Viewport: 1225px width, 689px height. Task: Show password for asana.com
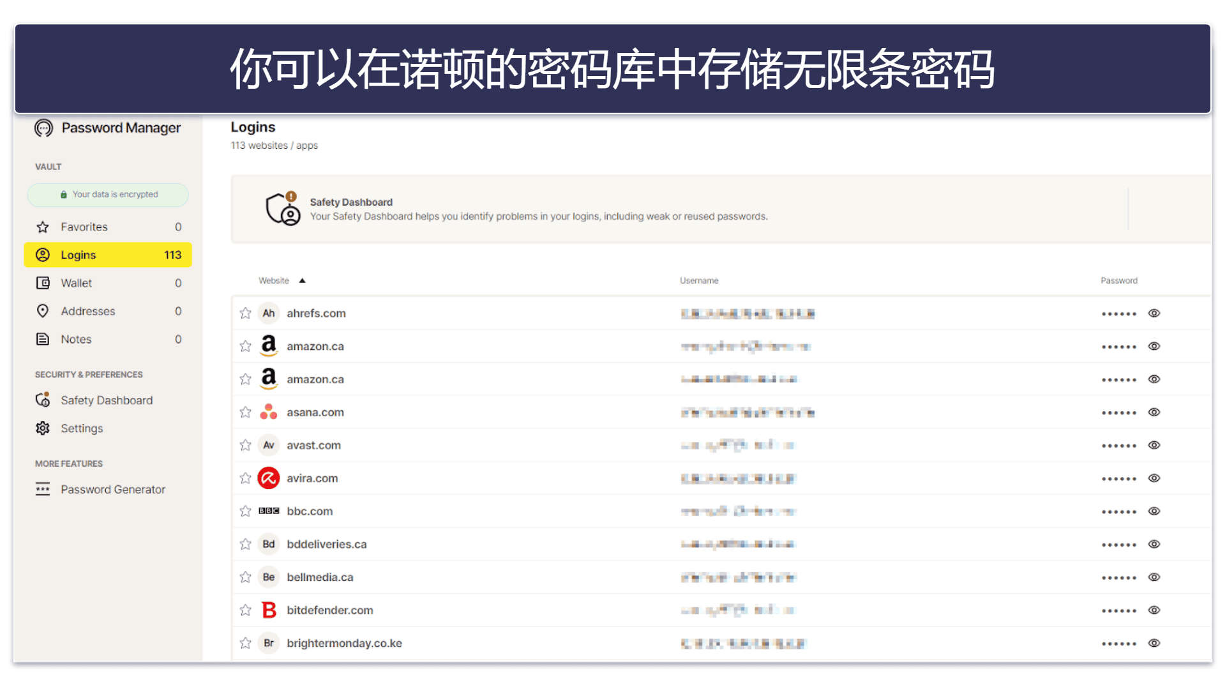click(1154, 413)
